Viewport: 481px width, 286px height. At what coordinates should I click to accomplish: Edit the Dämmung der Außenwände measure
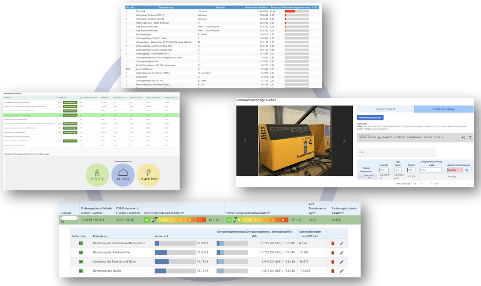click(x=342, y=253)
